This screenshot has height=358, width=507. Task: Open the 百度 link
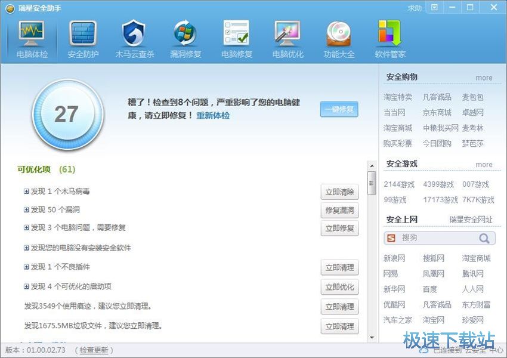(x=429, y=289)
